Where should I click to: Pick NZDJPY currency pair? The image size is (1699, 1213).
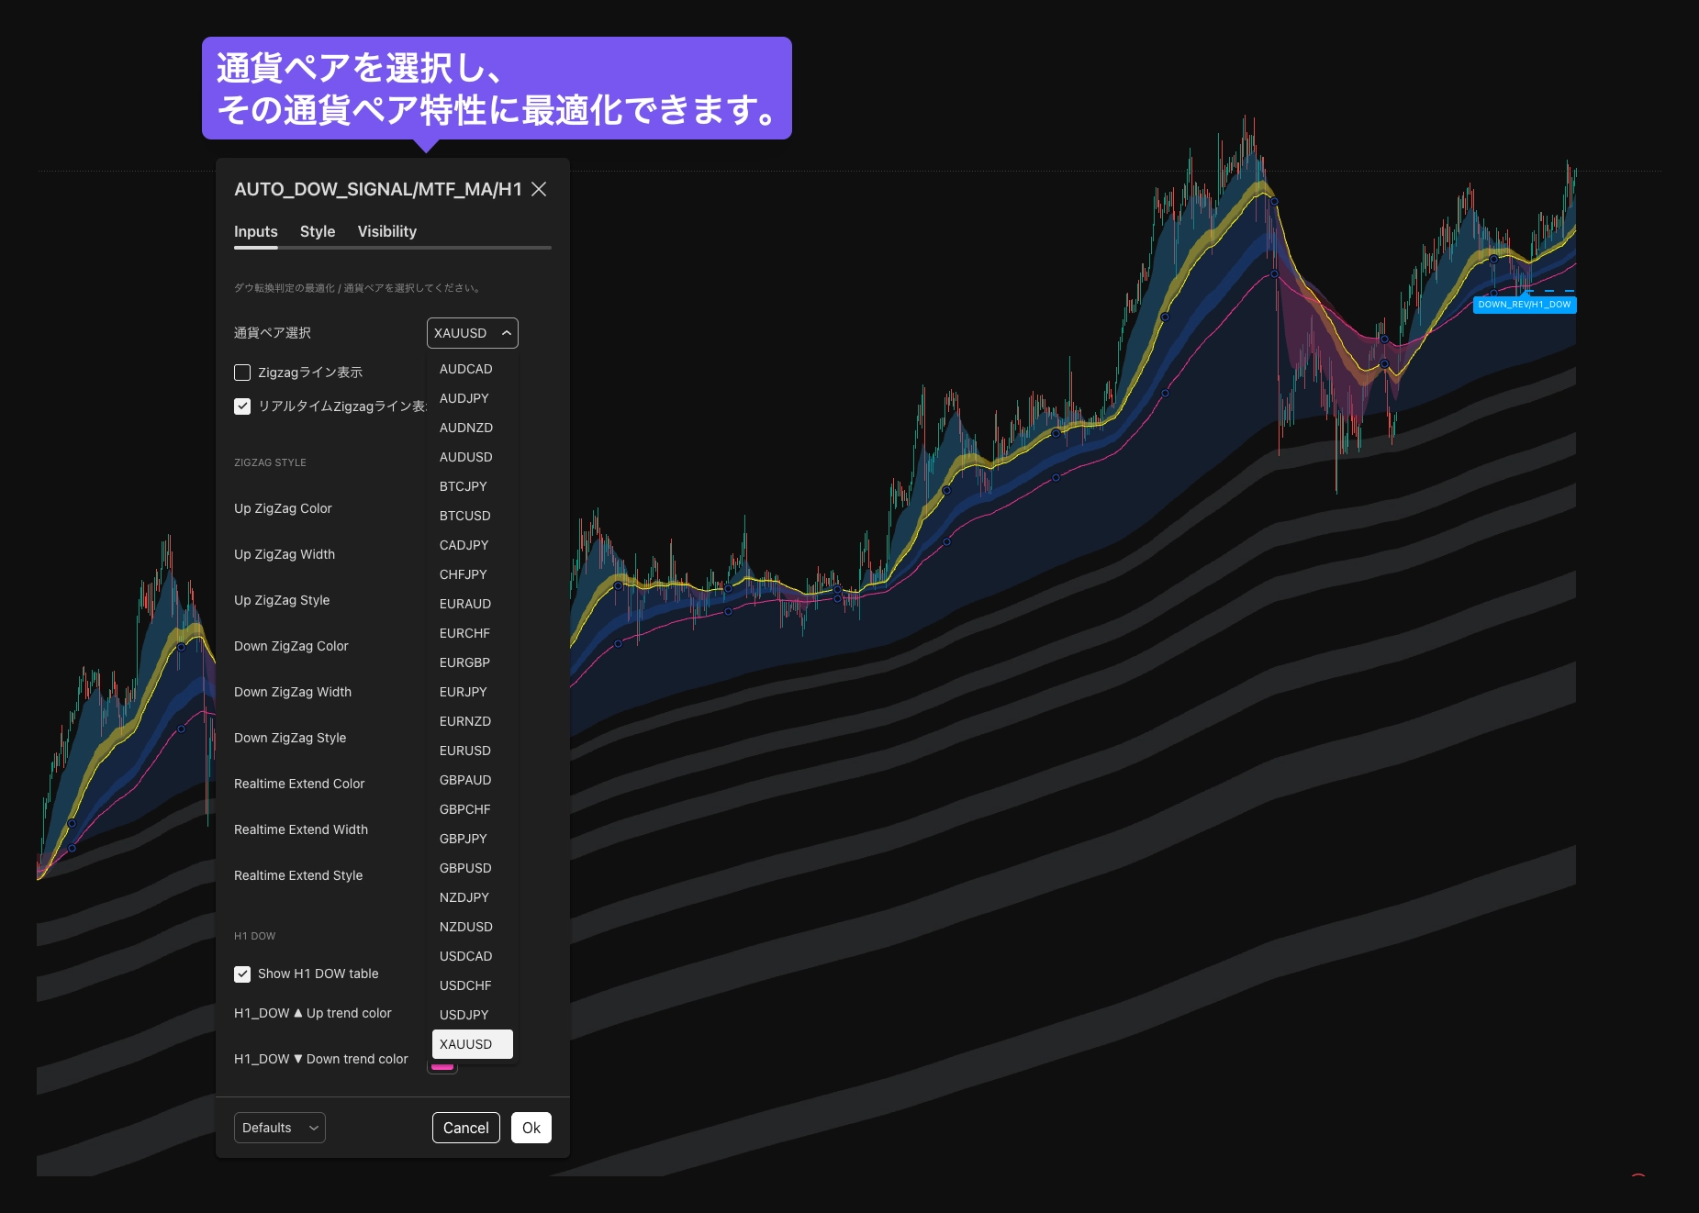473,897
